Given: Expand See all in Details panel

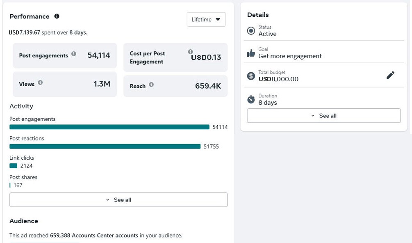Looking at the screenshot, I should pos(323,116).
